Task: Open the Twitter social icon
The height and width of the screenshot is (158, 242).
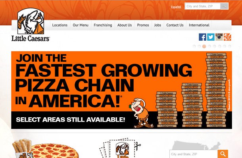Action: click(x=211, y=37)
